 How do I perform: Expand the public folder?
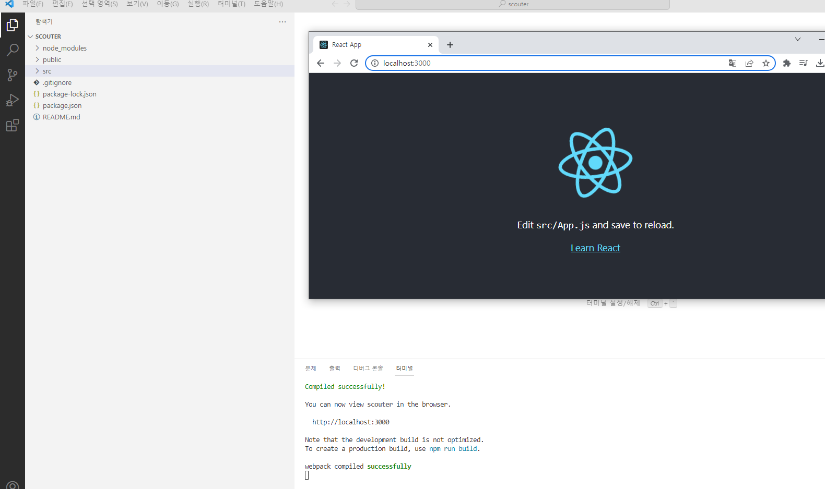(160, 59)
